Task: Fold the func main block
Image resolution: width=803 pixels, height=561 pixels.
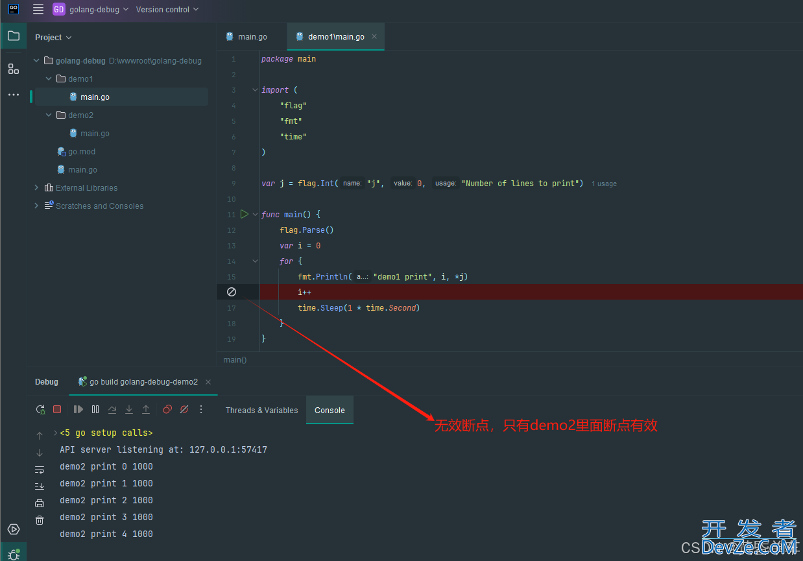Action: (x=255, y=214)
